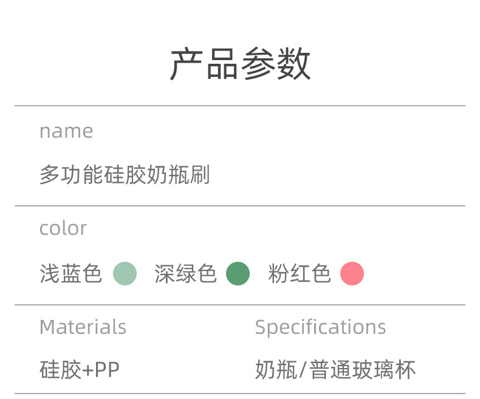Select the dark green color swatch
480x399 pixels.
(x=238, y=273)
